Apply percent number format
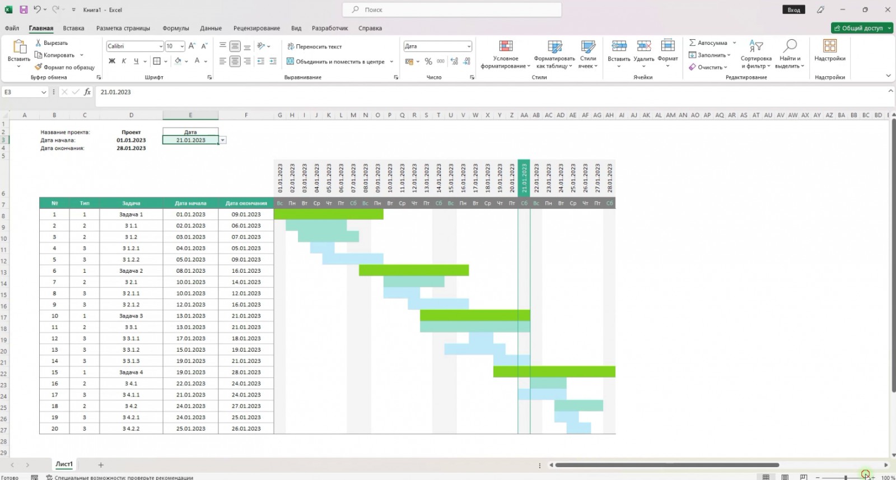The image size is (896, 480). [x=428, y=62]
